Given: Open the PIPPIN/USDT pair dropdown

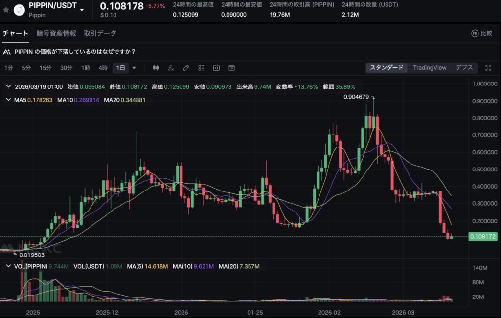Looking at the screenshot, I should pyautogui.click(x=82, y=10).
